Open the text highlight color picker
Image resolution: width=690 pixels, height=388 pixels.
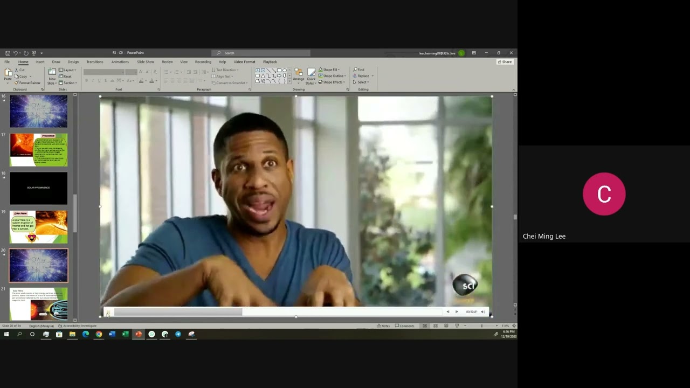[x=142, y=81]
